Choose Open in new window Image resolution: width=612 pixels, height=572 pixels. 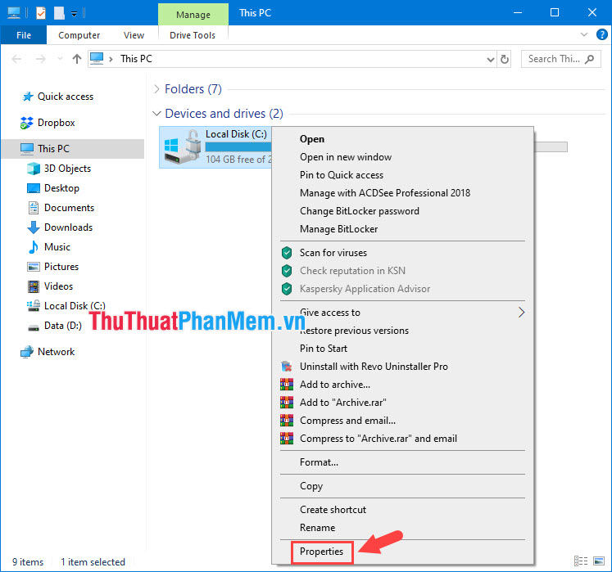click(346, 157)
